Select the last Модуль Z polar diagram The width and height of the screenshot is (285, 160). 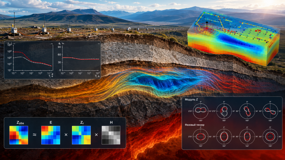point(270,111)
